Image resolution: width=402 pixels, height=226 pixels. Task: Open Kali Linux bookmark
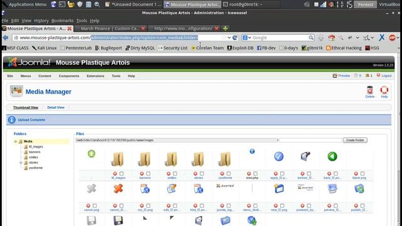coord(44,48)
